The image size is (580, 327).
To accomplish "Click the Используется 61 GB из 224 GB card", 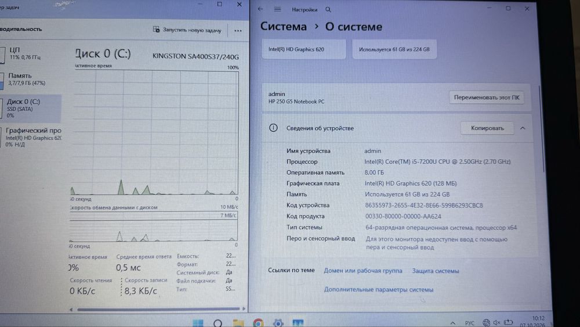I will click(x=394, y=49).
